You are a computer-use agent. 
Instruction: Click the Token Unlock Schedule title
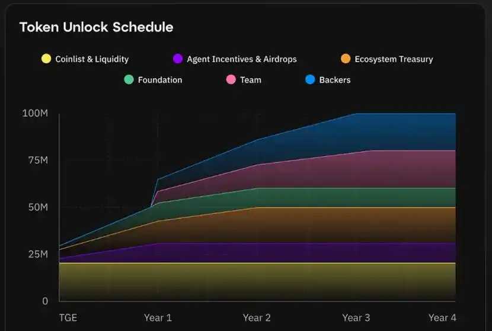point(96,27)
